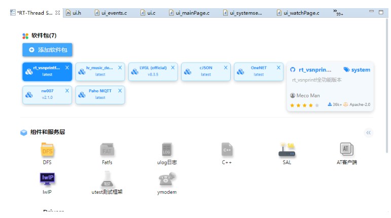Remove the LVGL (official) package

173,67
